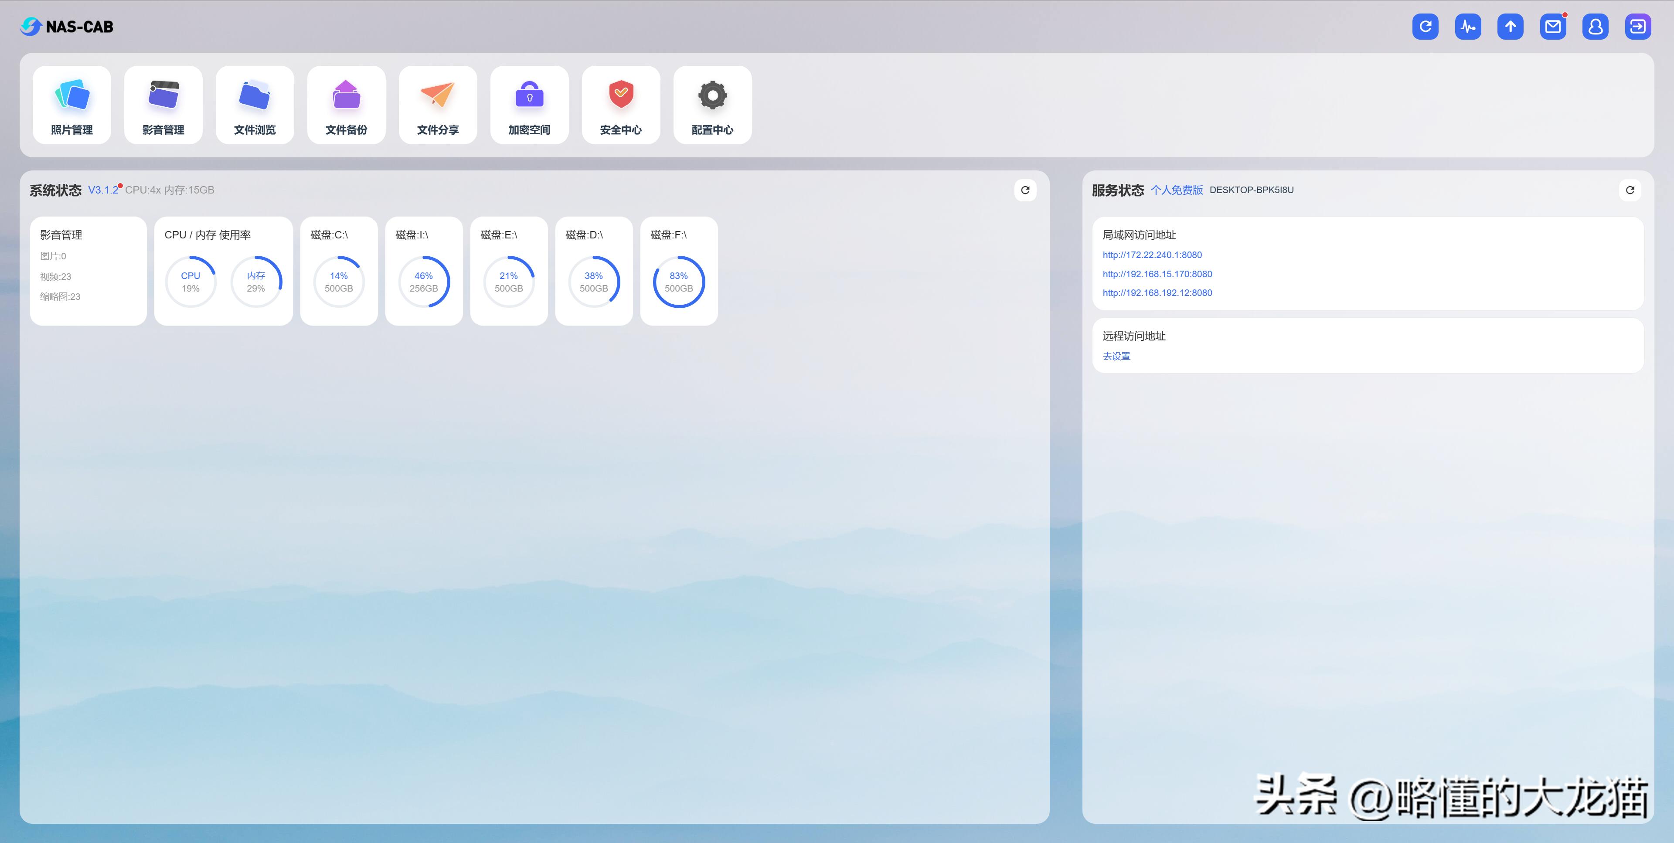Open the user account icon
Viewport: 1674px width, 843px height.
[1596, 27]
